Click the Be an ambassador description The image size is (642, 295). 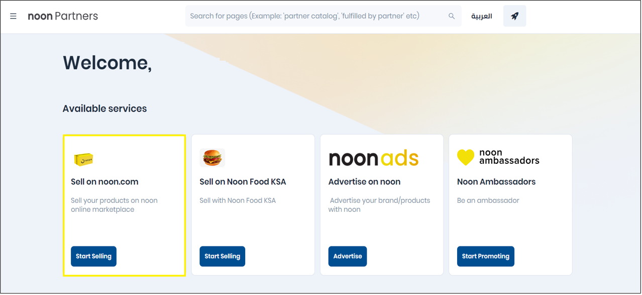(488, 200)
